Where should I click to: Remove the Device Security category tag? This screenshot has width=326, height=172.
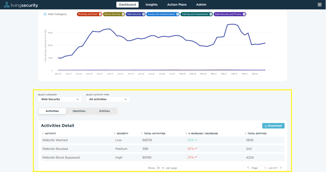pyautogui.click(x=123, y=14)
